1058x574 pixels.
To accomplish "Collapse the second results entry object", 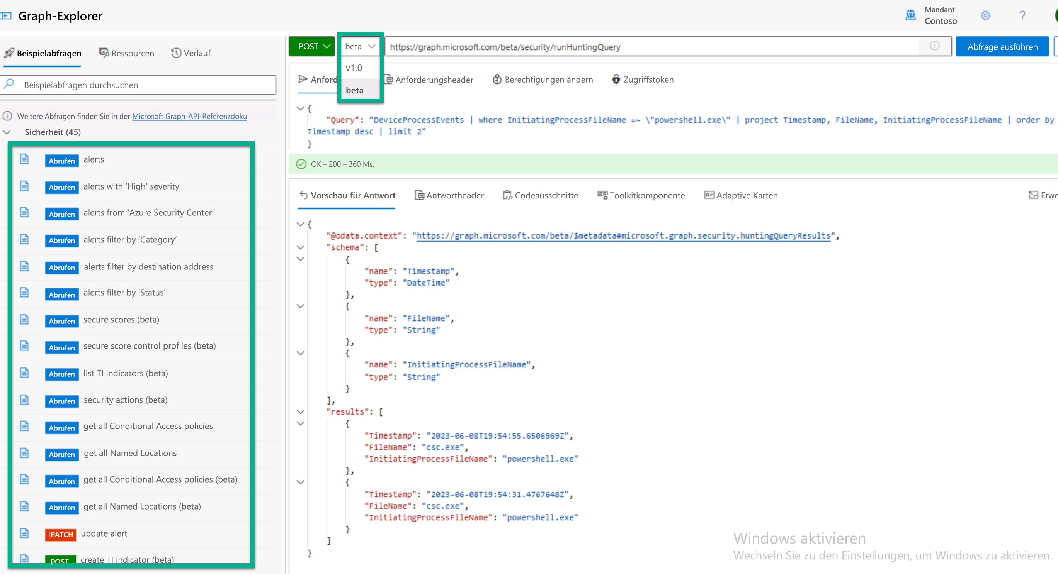I will (301, 482).
